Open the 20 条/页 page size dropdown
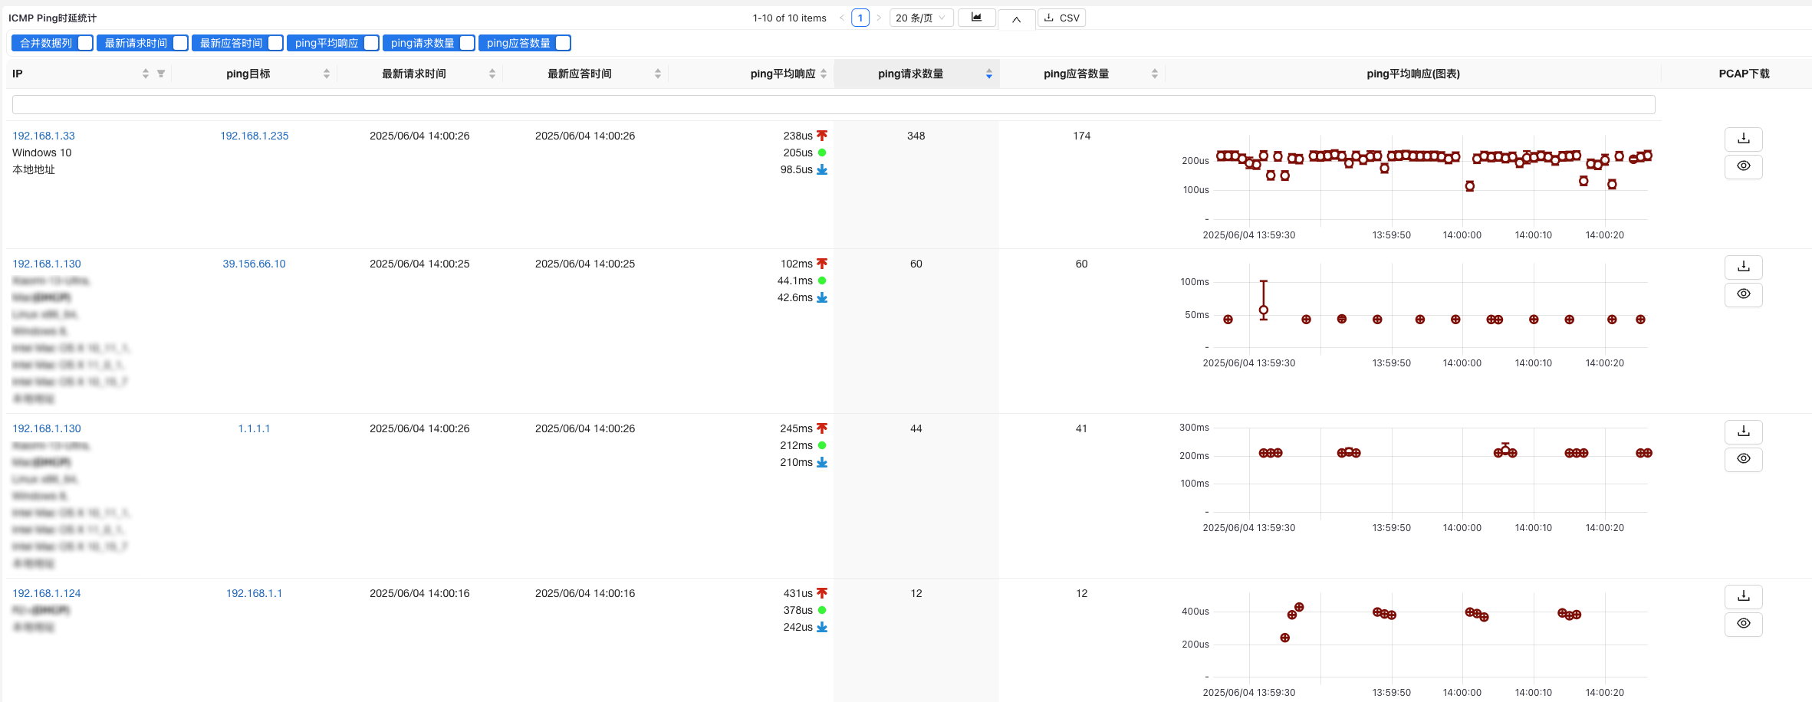1812x702 pixels. pyautogui.click(x=921, y=18)
